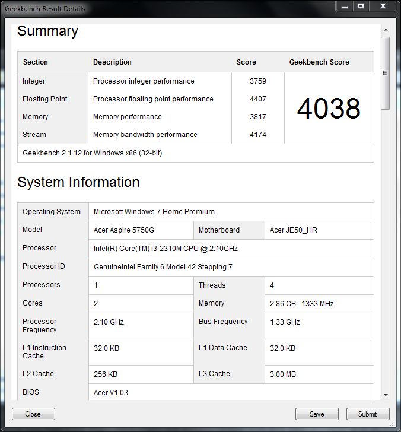Click the window title 'Geekbench Result Details'
This screenshot has height=432, width=401.
pos(45,9)
